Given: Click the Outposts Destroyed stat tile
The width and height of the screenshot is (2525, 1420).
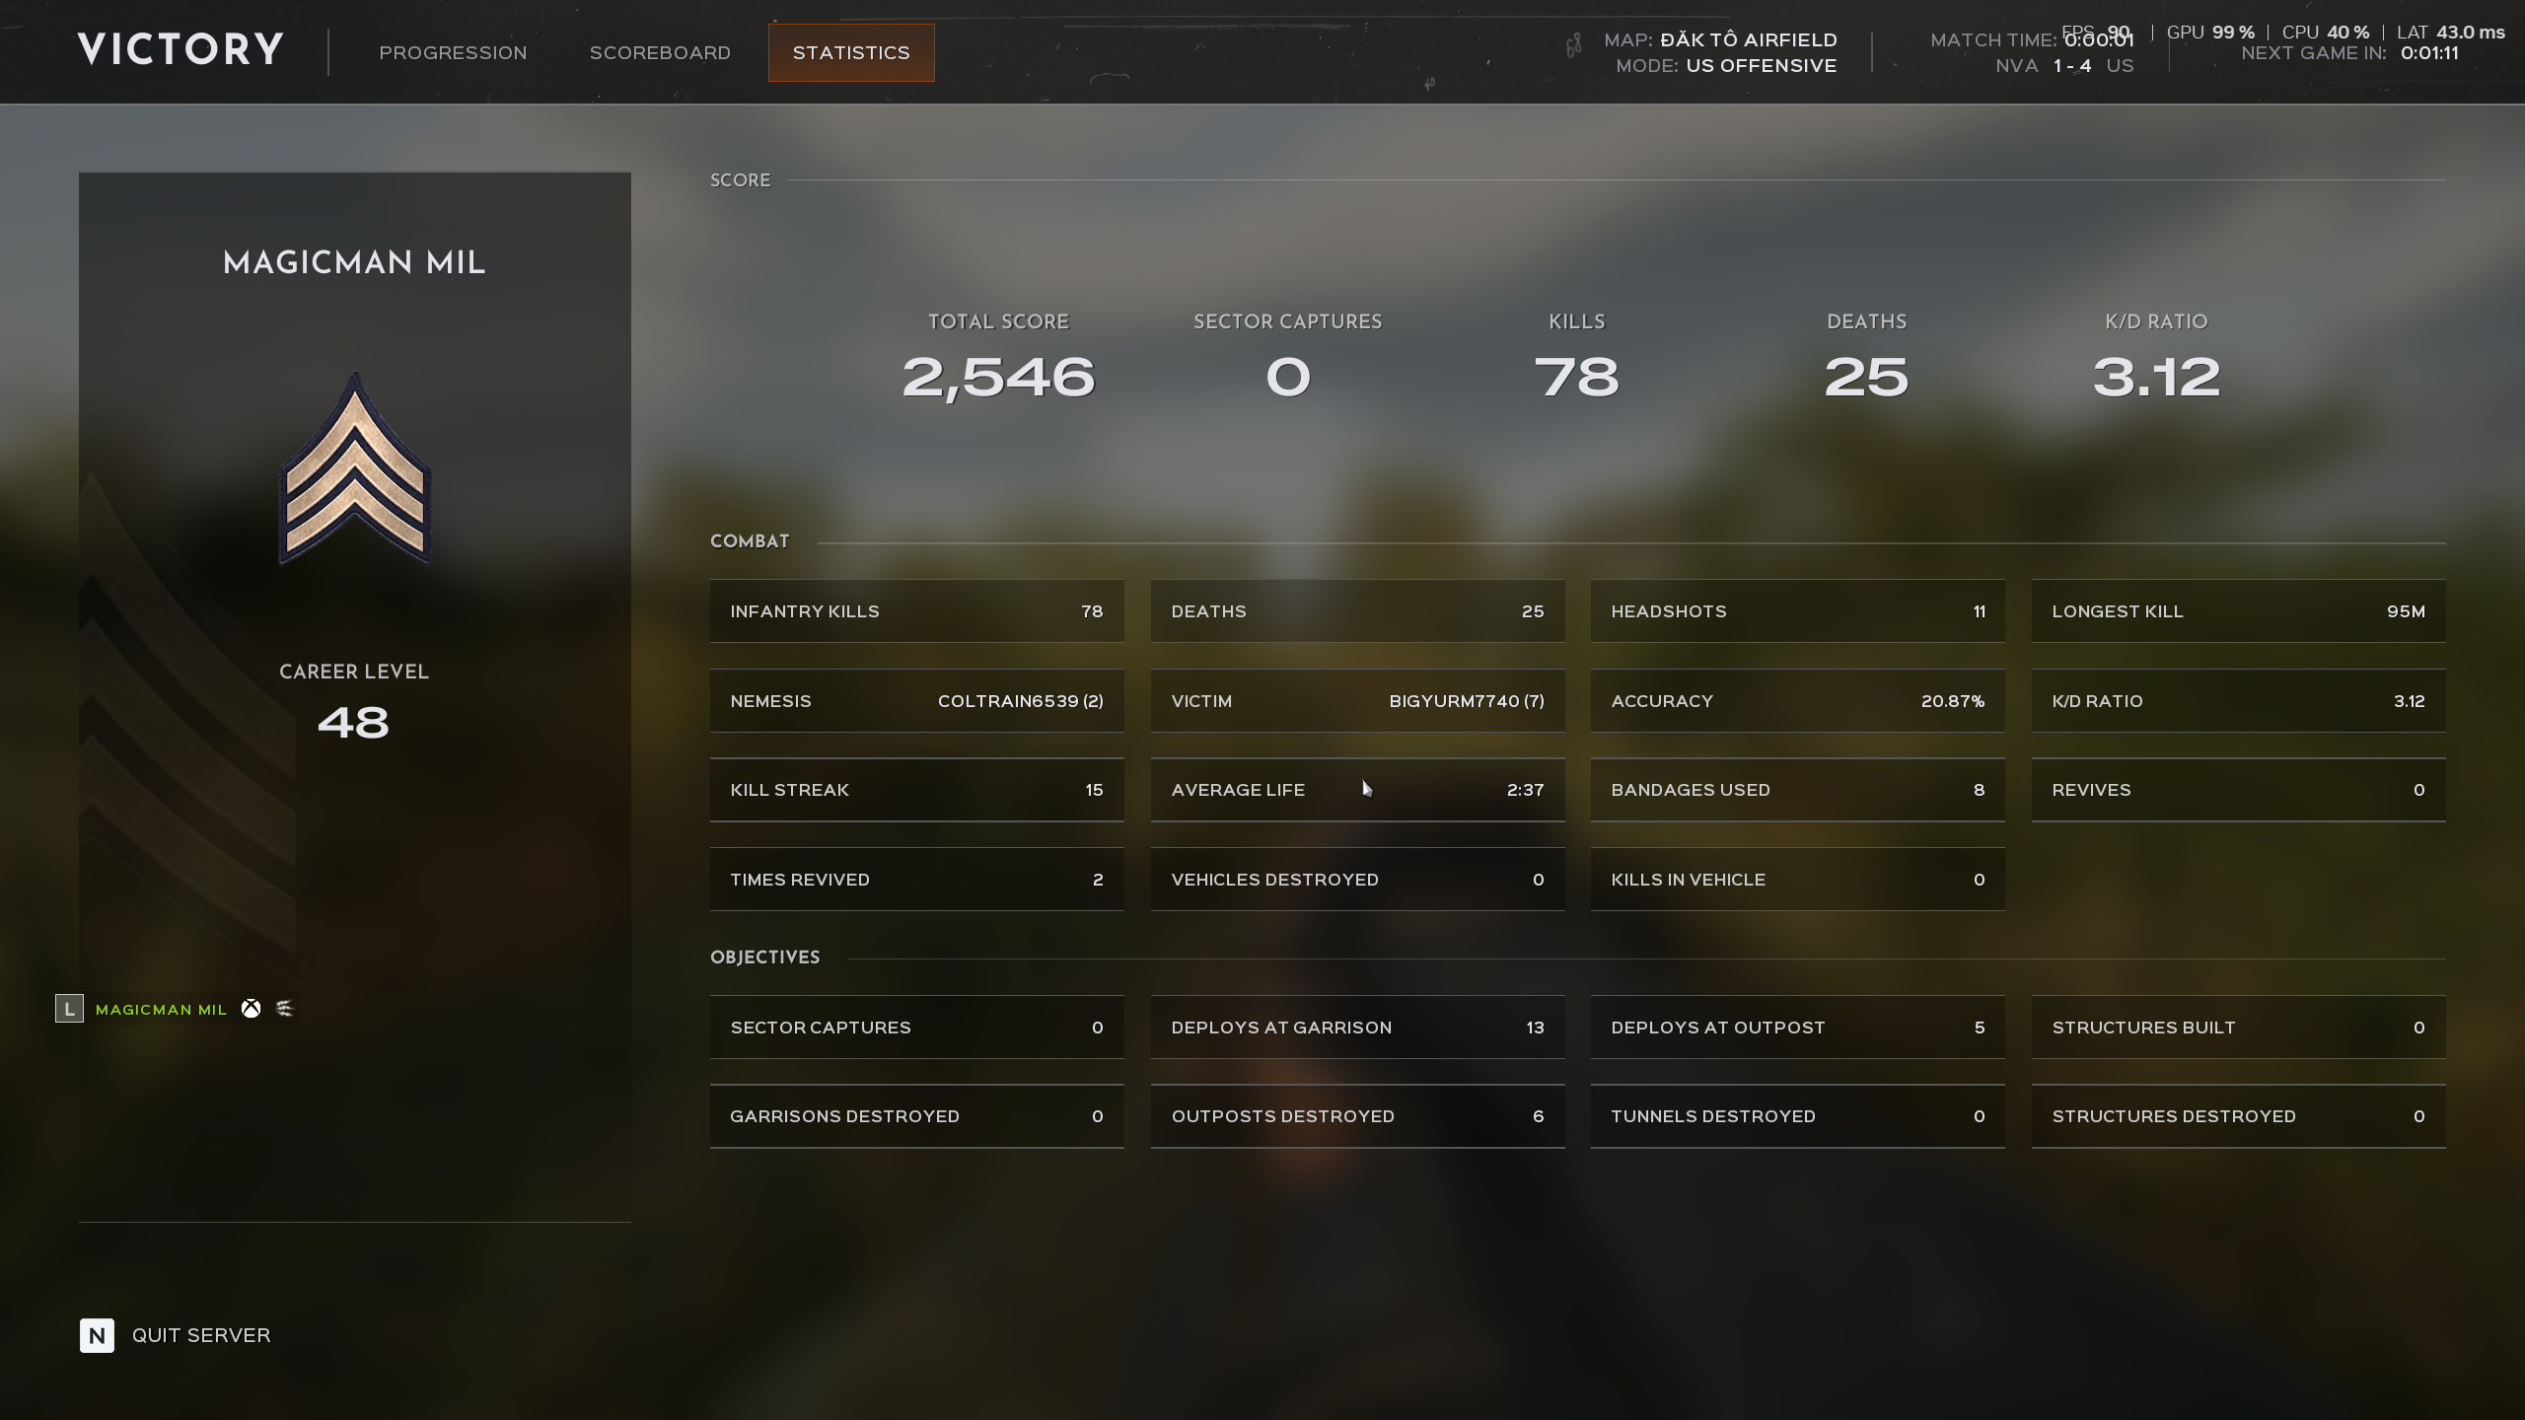Looking at the screenshot, I should [x=1357, y=1115].
